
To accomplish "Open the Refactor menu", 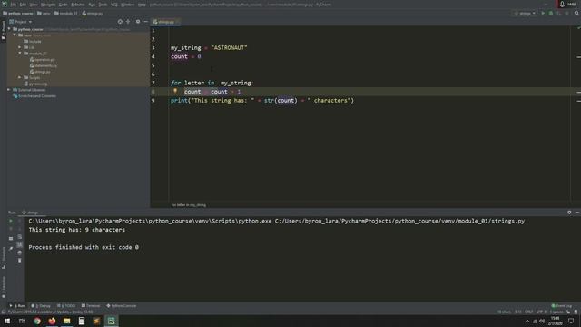I will 78,5.
